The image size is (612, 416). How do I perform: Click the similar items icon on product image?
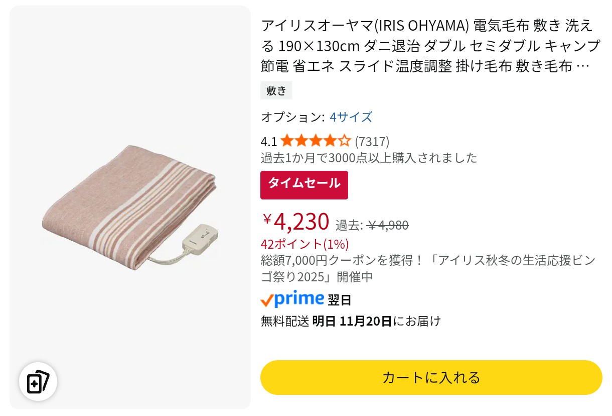point(38,381)
